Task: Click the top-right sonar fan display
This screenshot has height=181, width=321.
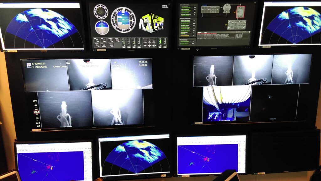Action: pos(293,25)
